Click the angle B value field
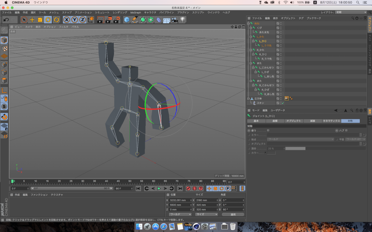Viewport: 372px width, 232px height. point(233,210)
